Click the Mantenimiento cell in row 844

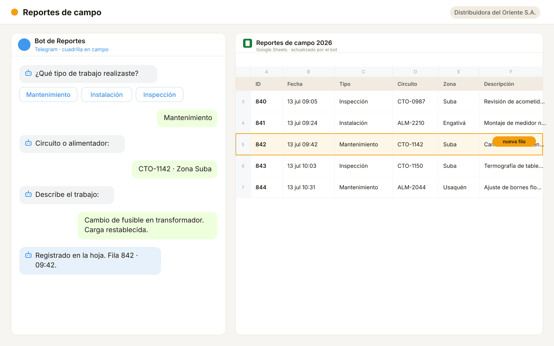pos(364,187)
